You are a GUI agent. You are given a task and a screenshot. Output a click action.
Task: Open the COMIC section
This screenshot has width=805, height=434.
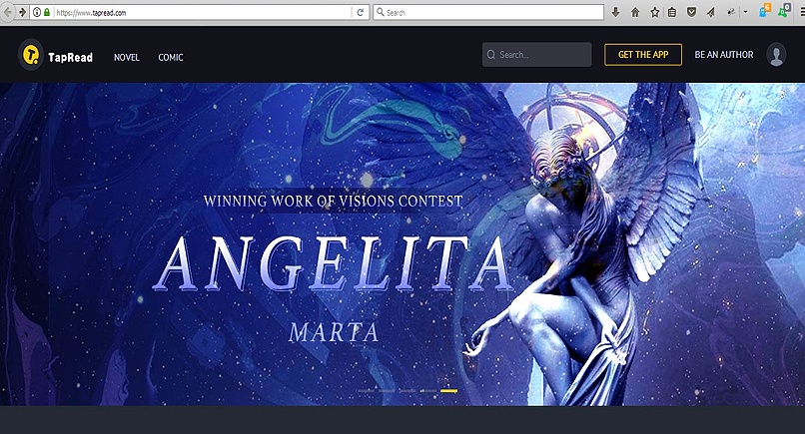(171, 57)
